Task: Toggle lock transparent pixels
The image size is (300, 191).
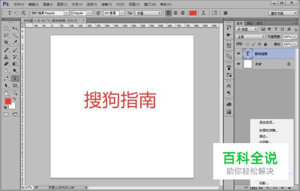Action: [247, 44]
